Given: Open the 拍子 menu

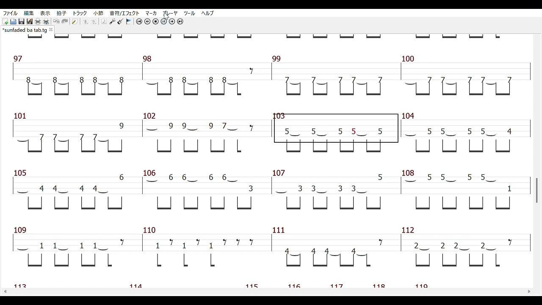Looking at the screenshot, I should [61, 13].
